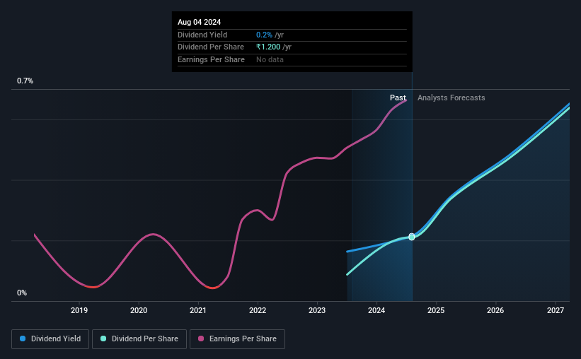581x359 pixels.
Task: Click the teal Dividend Per Share legend dot
Action: pyautogui.click(x=103, y=339)
